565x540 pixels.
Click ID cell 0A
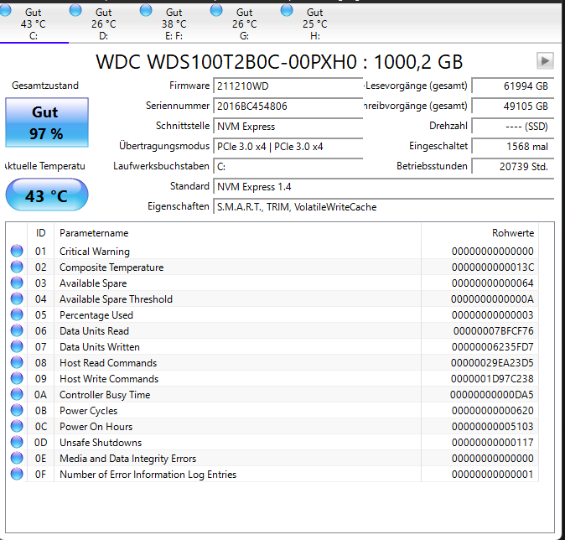pos(40,395)
